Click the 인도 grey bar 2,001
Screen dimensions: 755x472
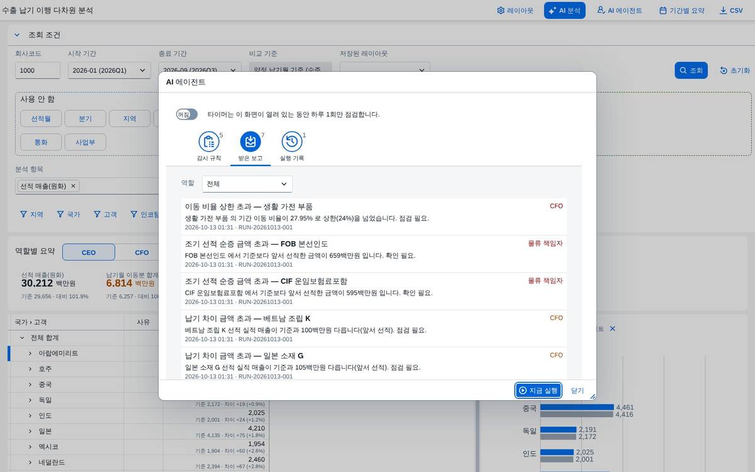557,459
